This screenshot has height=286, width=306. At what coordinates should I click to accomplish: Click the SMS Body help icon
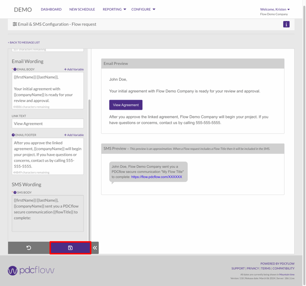15,193
